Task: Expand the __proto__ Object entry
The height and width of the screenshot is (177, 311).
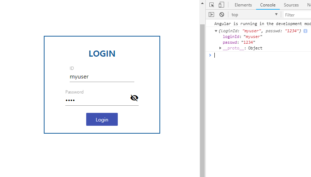Action: (x=220, y=48)
